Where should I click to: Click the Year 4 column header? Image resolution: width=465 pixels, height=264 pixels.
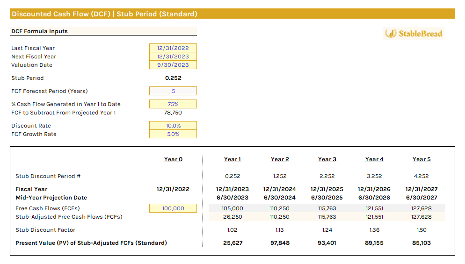pos(374,159)
